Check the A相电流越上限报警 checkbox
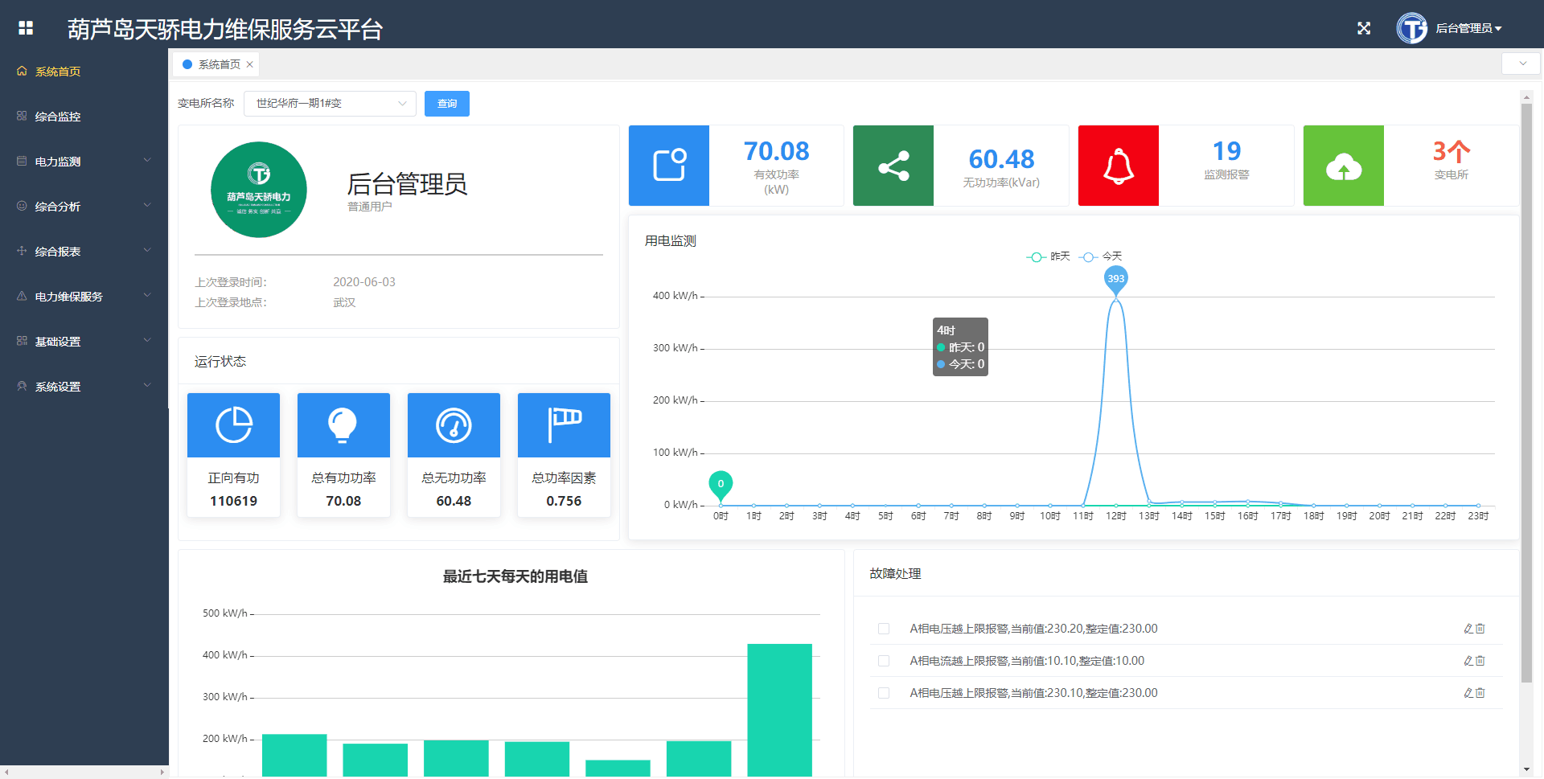1544x779 pixels. click(884, 661)
